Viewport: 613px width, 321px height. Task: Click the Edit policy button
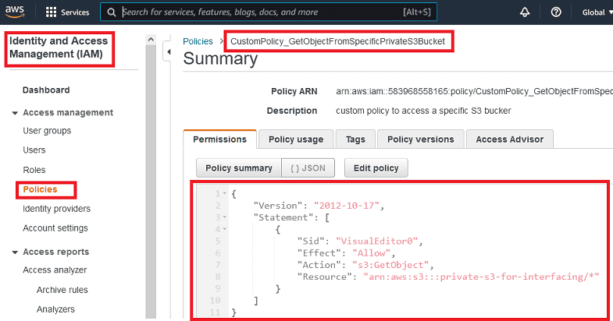[376, 168]
